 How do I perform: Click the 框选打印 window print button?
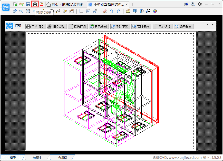click(x=78, y=27)
